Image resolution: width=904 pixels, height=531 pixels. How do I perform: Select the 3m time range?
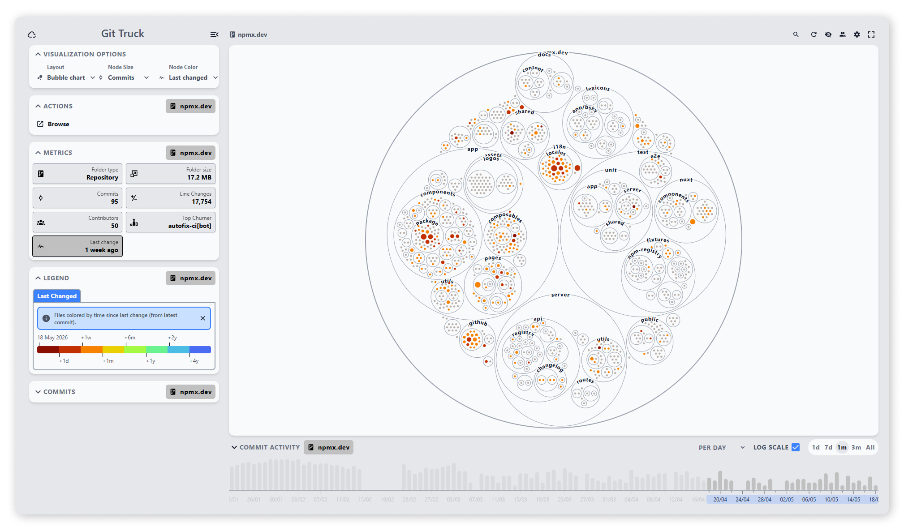coord(856,447)
